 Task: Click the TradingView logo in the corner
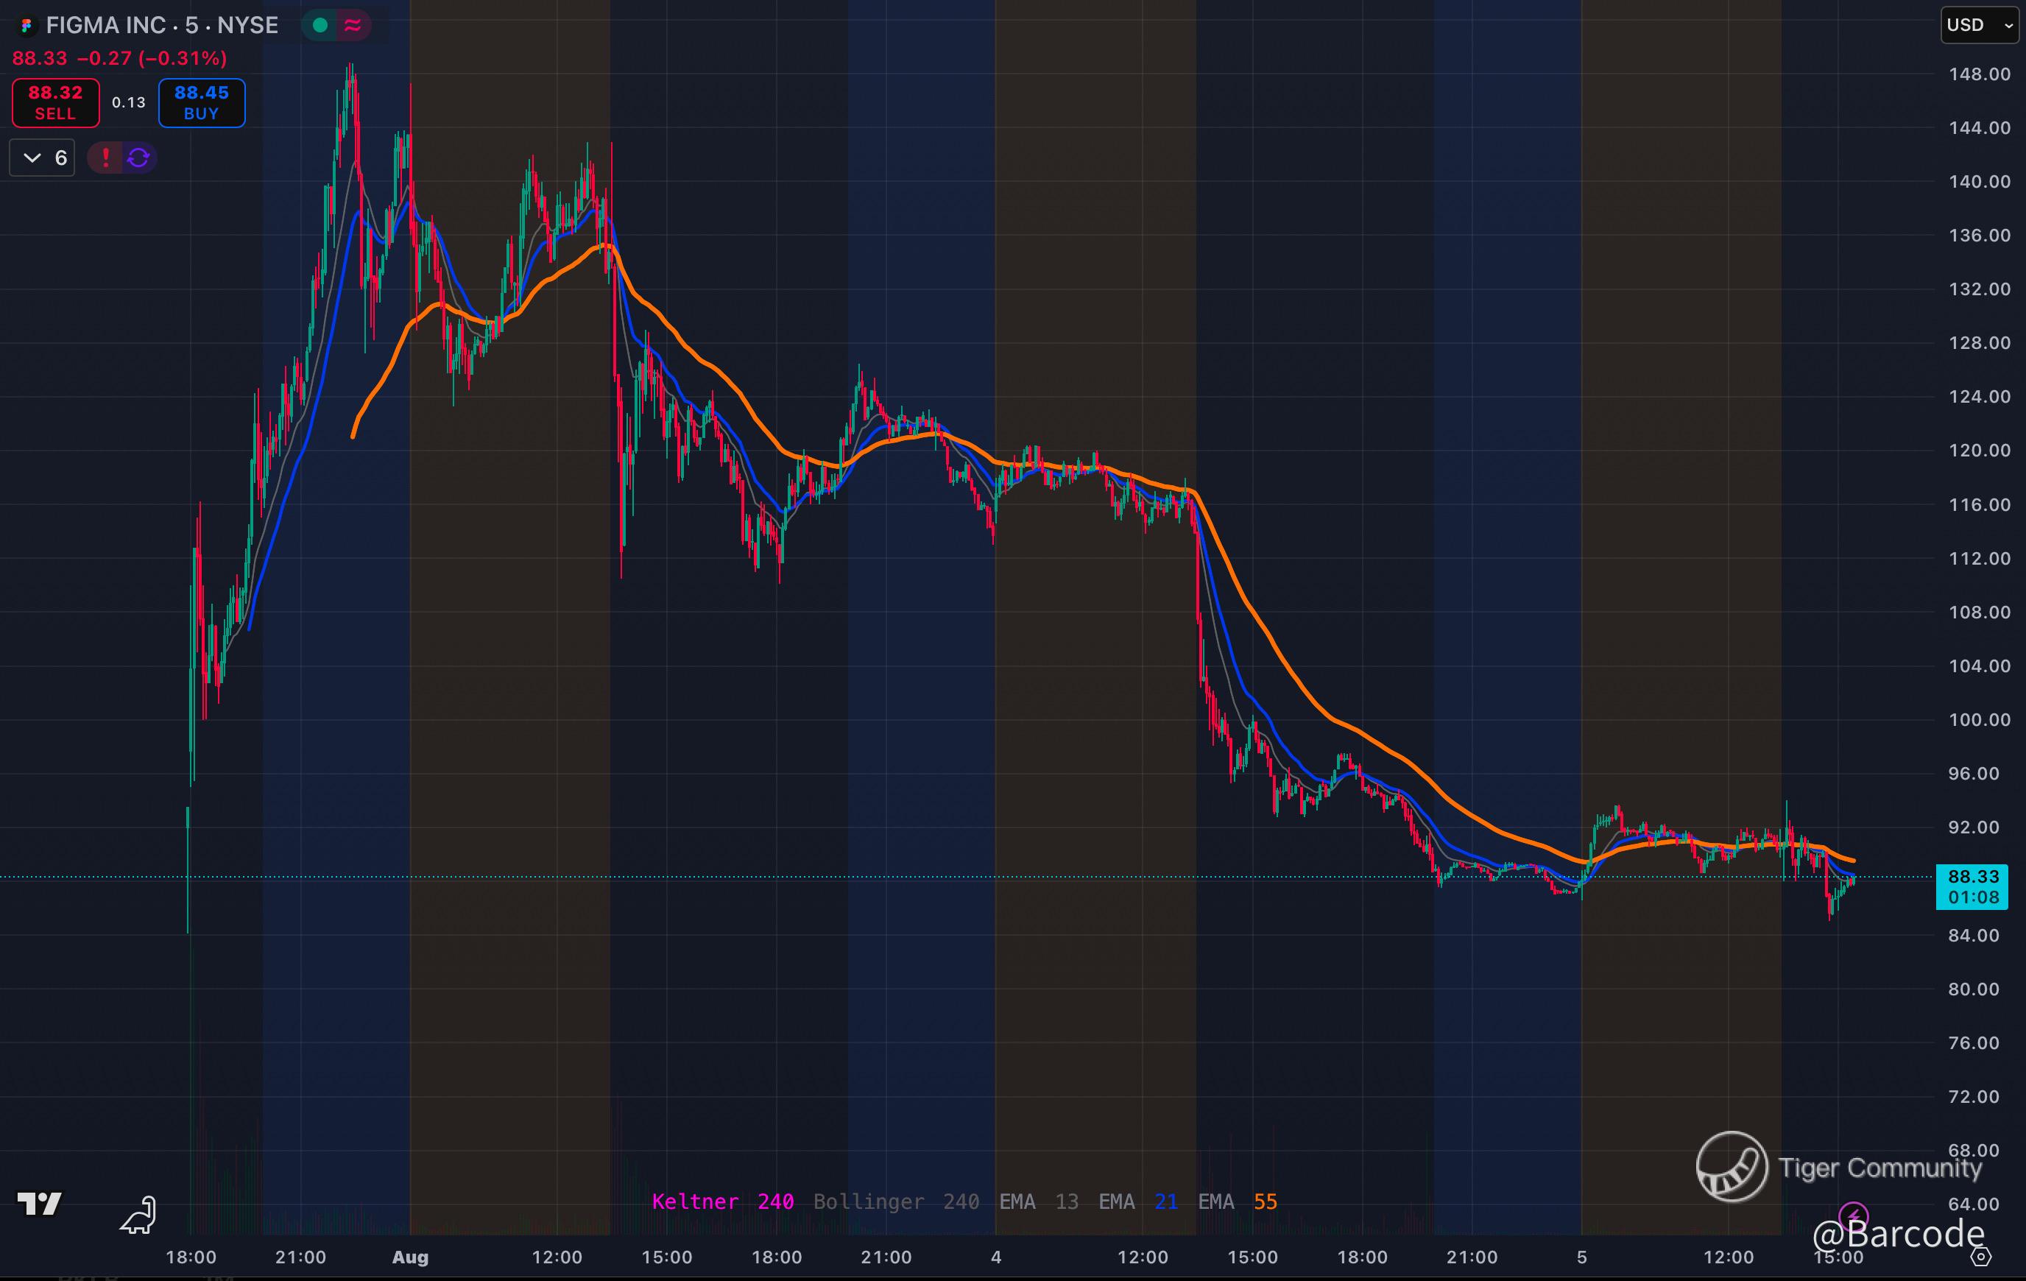coord(40,1204)
